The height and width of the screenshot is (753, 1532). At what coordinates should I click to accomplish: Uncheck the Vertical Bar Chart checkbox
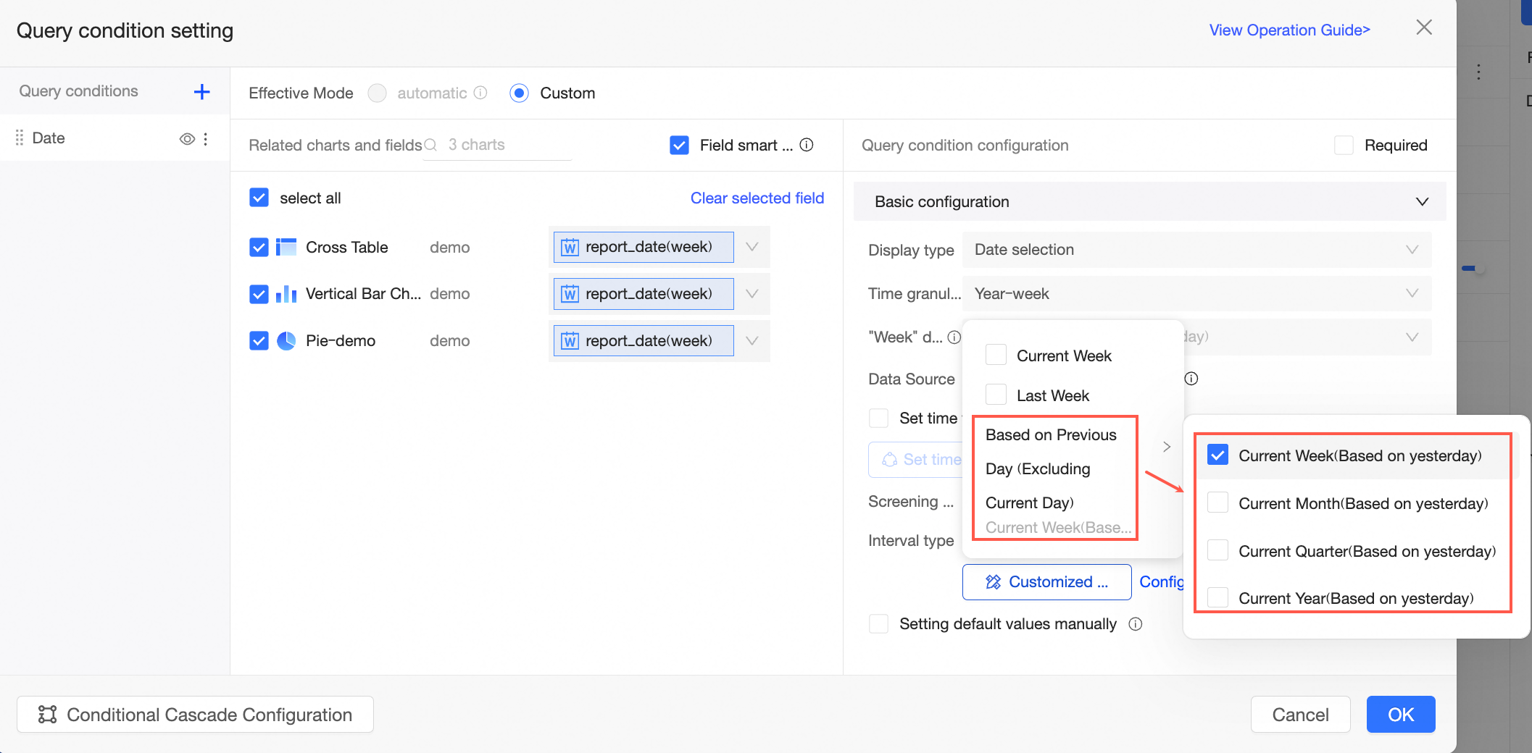(x=259, y=294)
